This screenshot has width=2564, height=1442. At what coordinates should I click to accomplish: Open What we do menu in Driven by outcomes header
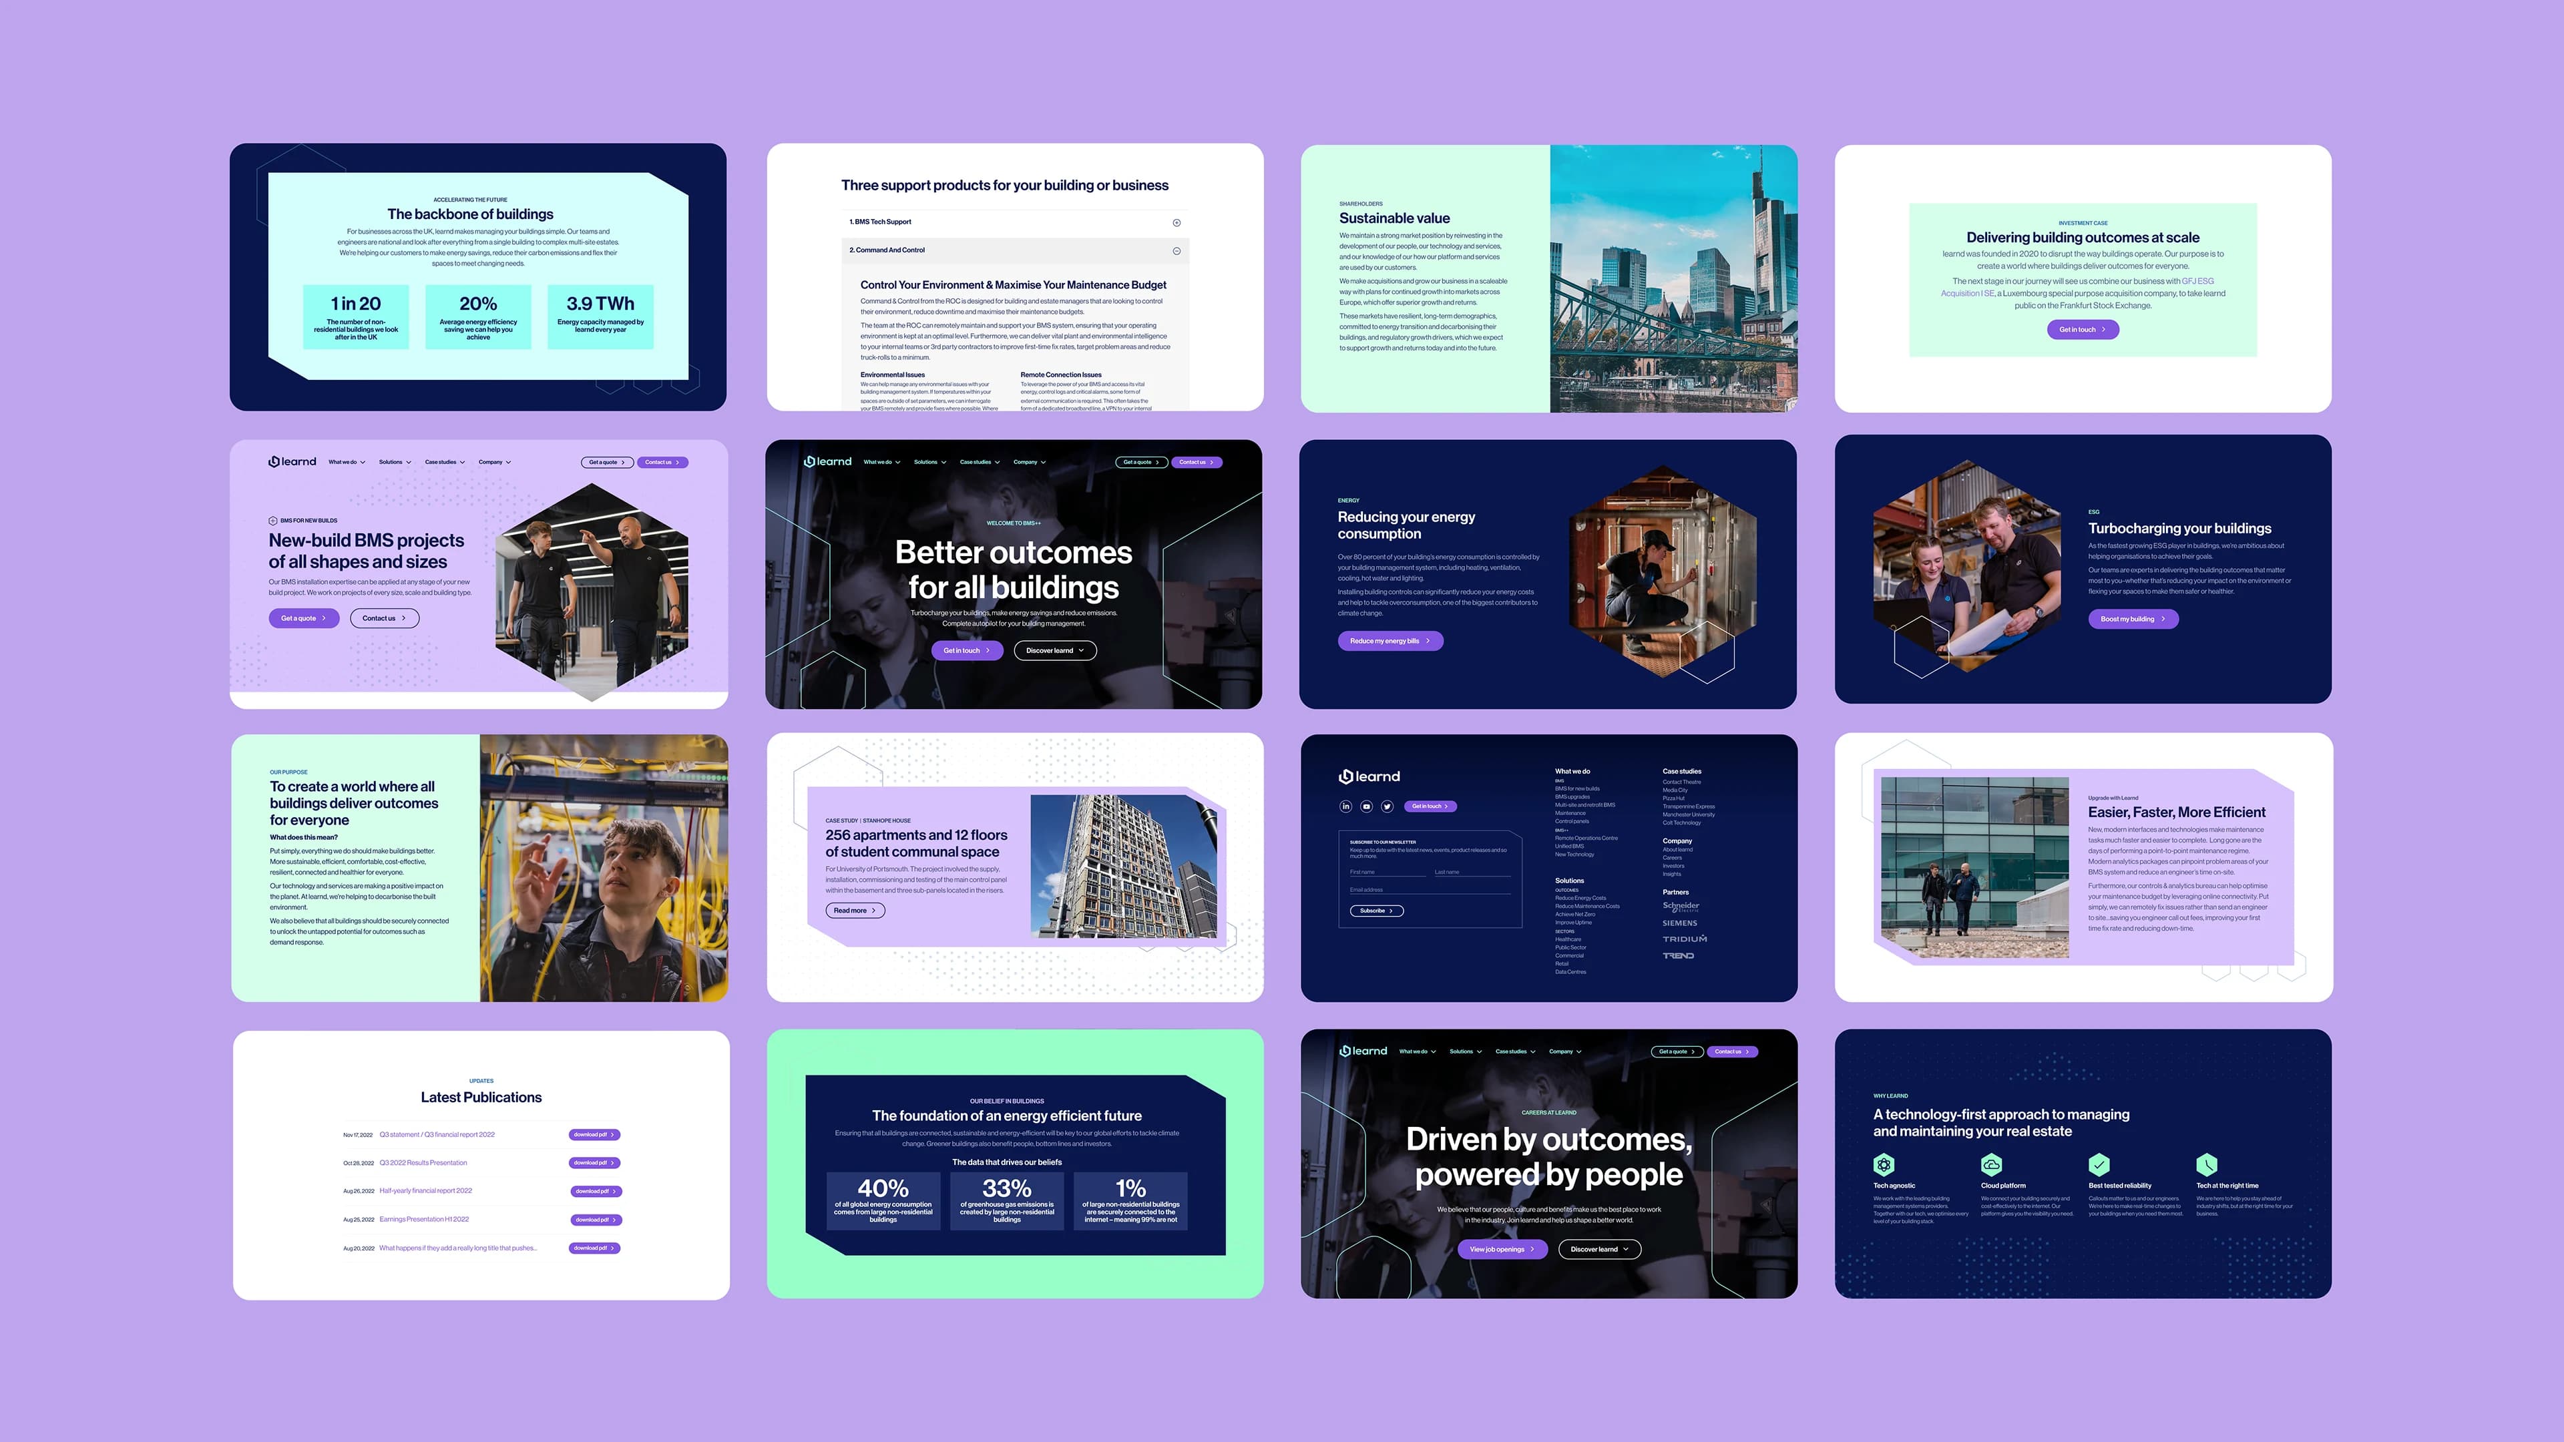click(1418, 1051)
